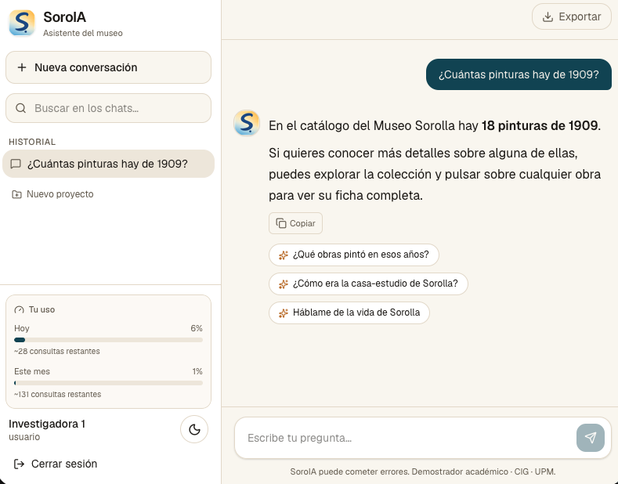Click the user message bubble about 1909 paintings
618x484 pixels.
tap(519, 74)
